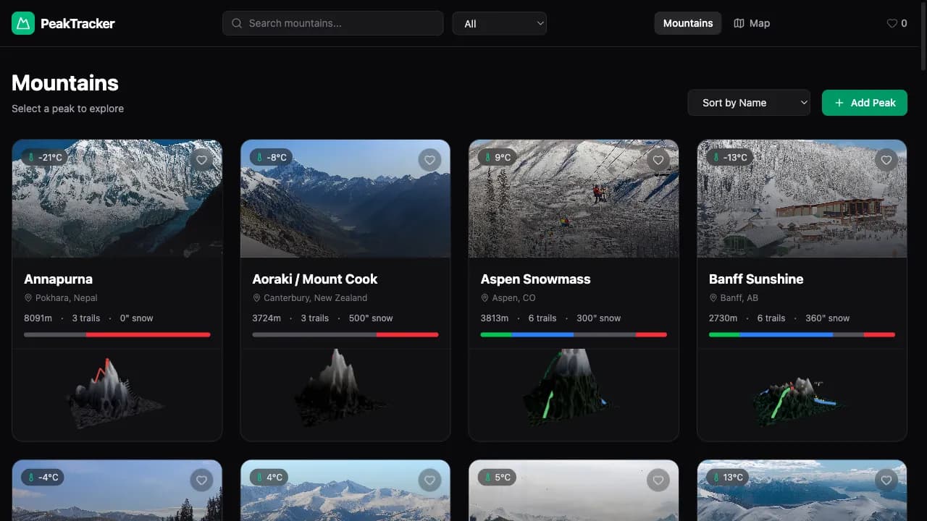Click the Banff Sunshine lodge photo
This screenshot has height=521, width=927.
point(802,198)
